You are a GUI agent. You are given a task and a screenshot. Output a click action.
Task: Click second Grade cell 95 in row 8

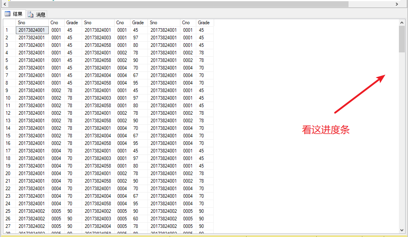coord(139,83)
